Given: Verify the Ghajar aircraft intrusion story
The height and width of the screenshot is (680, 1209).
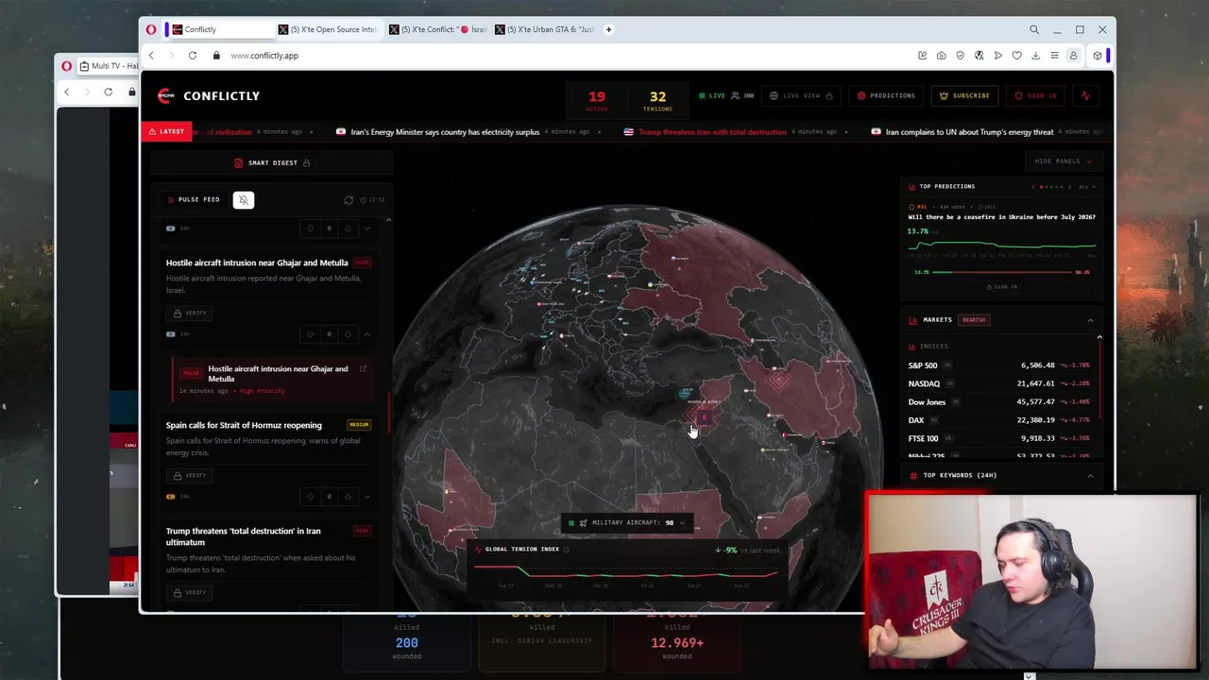Looking at the screenshot, I should (x=189, y=313).
